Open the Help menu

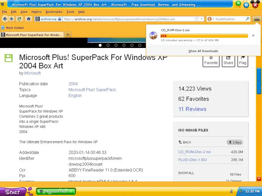pos(81,12)
